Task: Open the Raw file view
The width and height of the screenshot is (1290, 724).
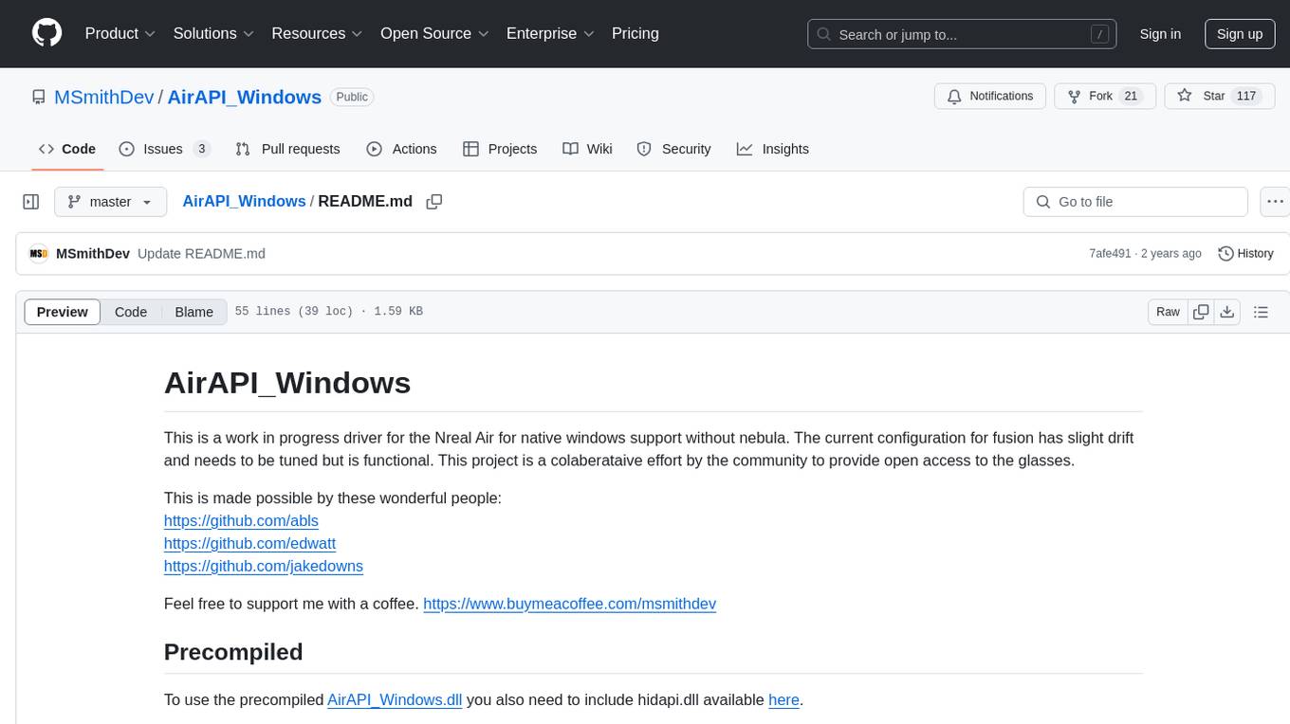Action: 1168,312
